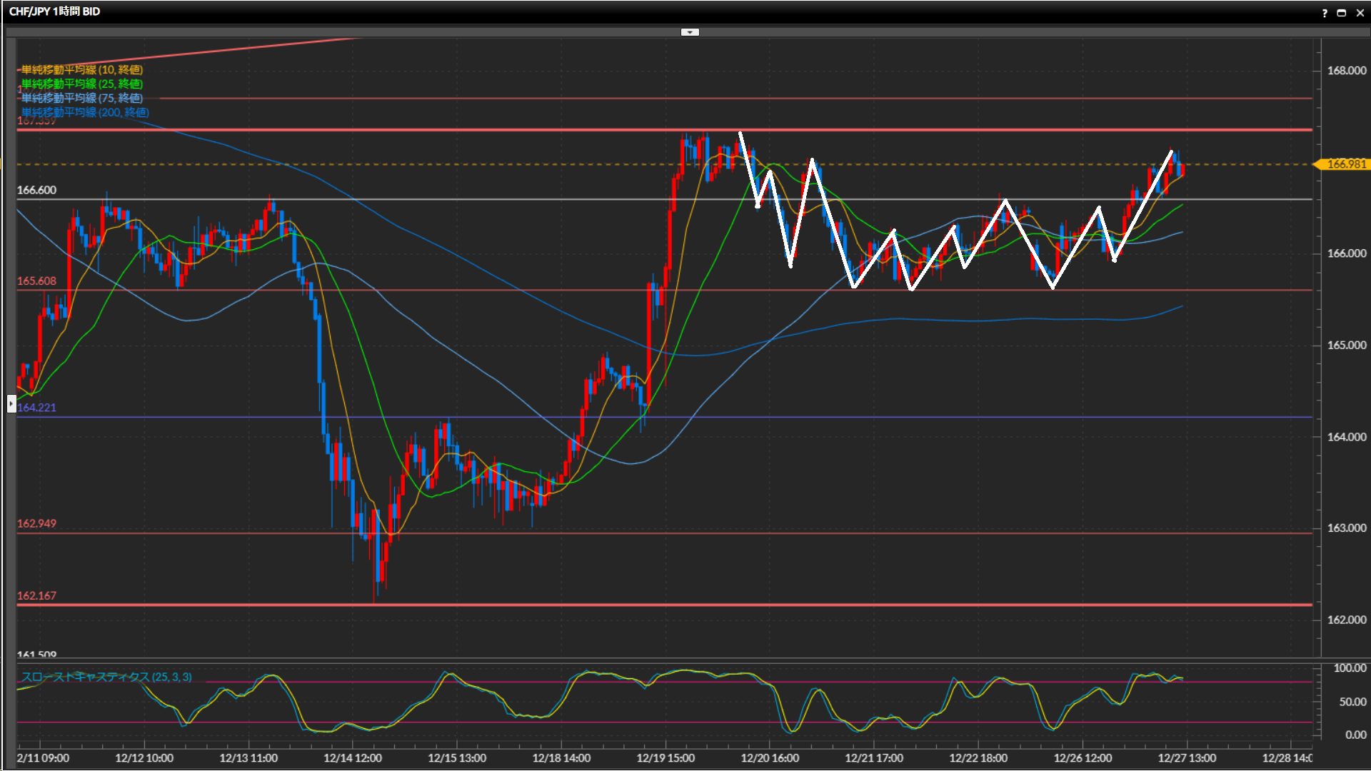Select the green 25-period moving average label
The width and height of the screenshot is (1371, 771).
[81, 84]
